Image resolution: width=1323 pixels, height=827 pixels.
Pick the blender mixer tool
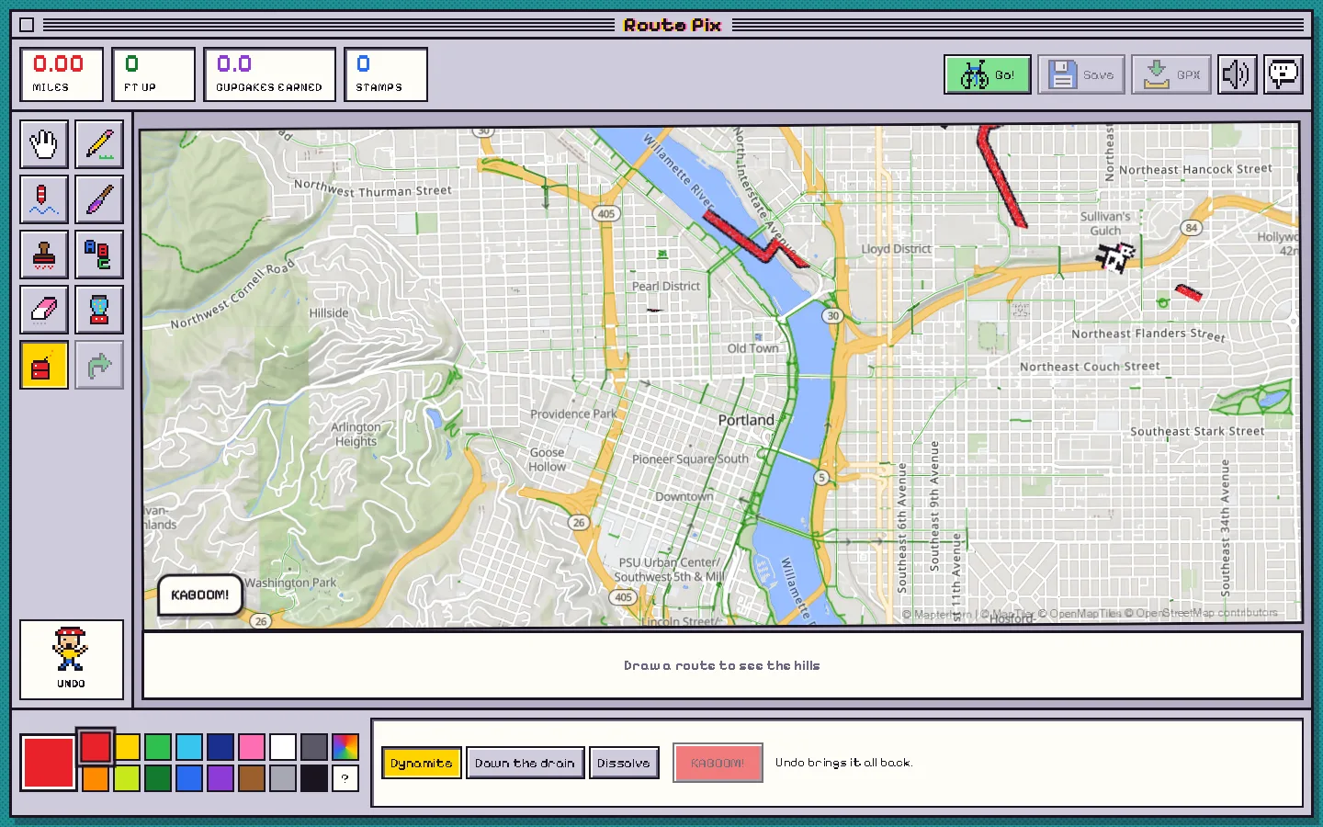point(99,310)
